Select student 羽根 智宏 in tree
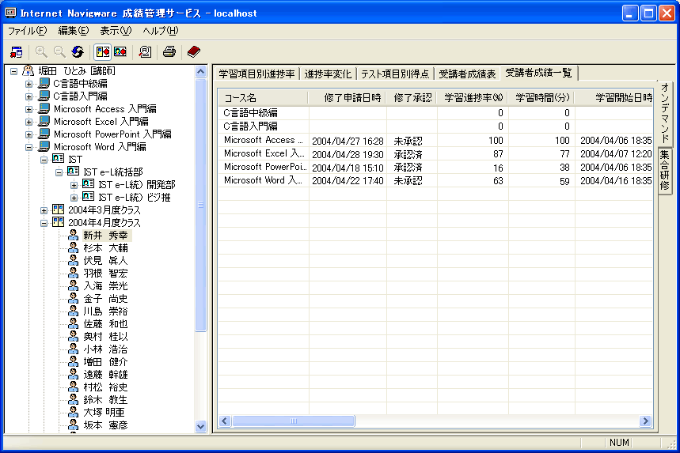The image size is (680, 453). (106, 274)
